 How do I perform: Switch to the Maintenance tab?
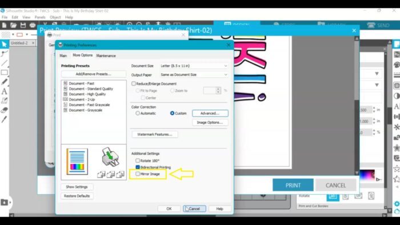coord(106,55)
